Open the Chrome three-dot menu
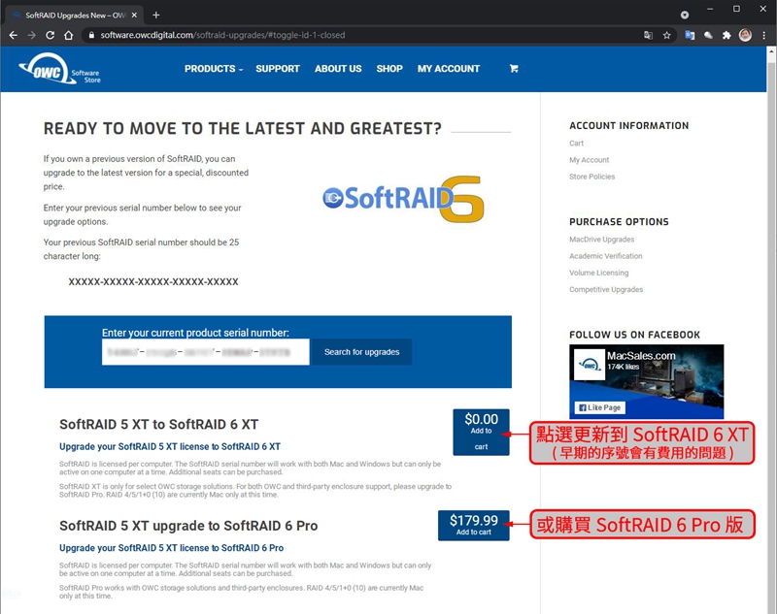This screenshot has width=777, height=614. tap(764, 35)
